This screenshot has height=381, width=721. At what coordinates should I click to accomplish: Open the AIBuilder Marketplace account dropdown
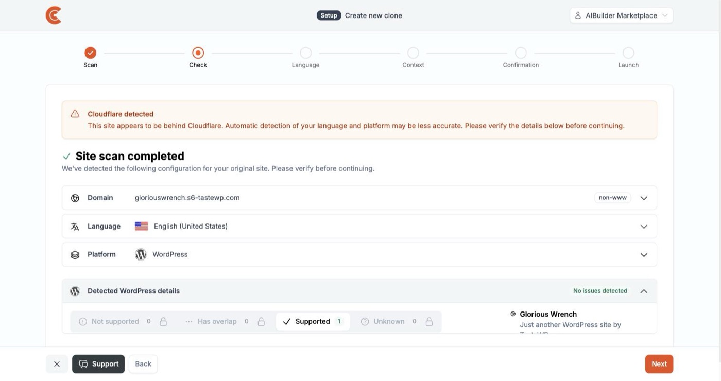coord(621,15)
